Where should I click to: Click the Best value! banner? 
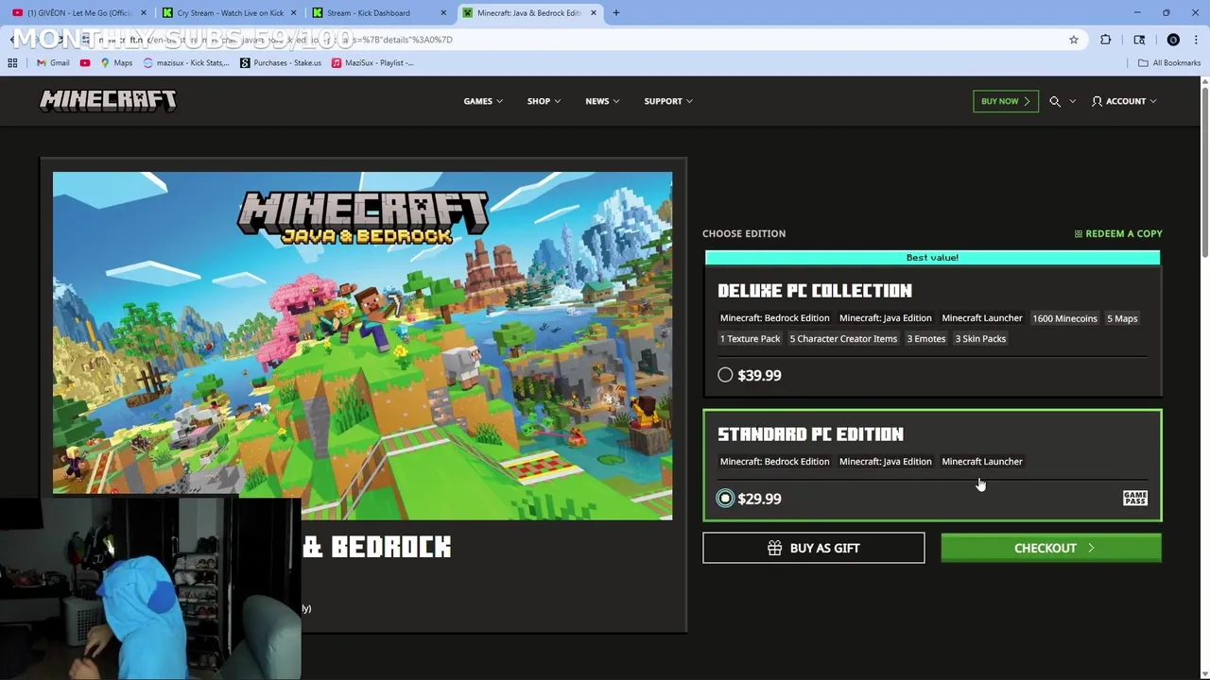click(932, 257)
